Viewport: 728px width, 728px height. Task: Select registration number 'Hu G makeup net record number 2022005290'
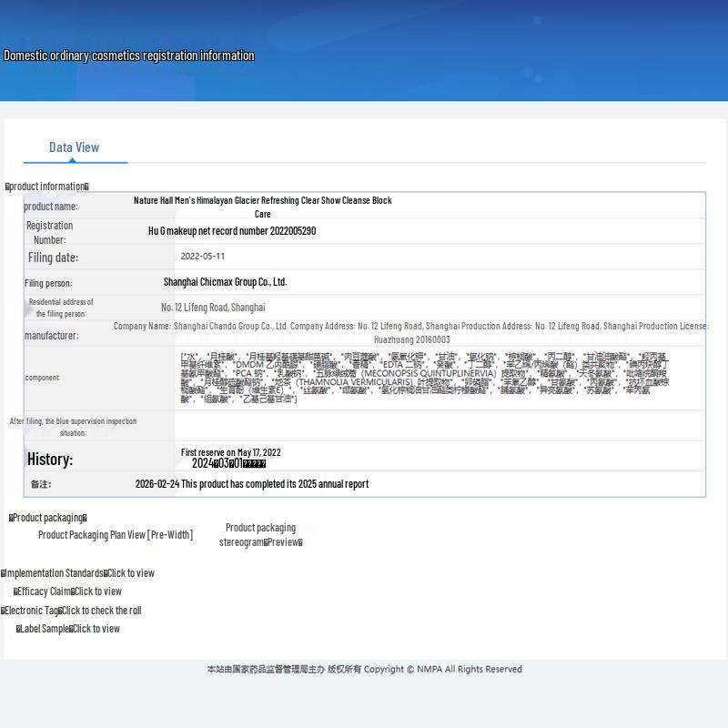pyautogui.click(x=232, y=231)
